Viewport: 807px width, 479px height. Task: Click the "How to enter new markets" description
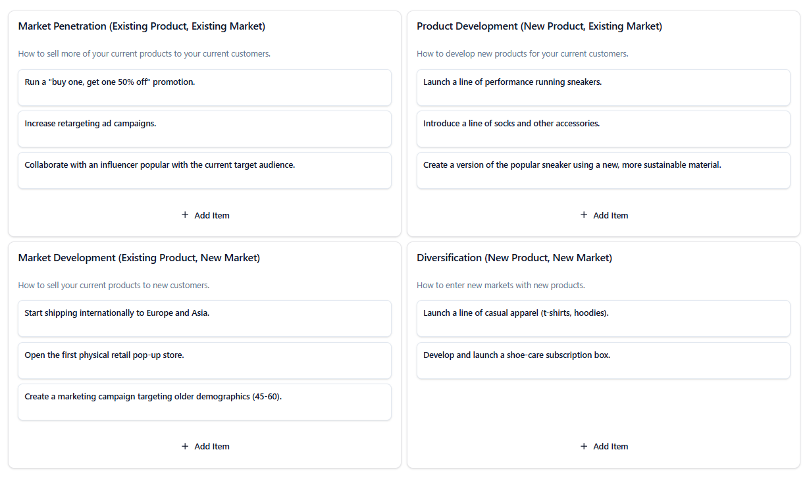coord(500,286)
